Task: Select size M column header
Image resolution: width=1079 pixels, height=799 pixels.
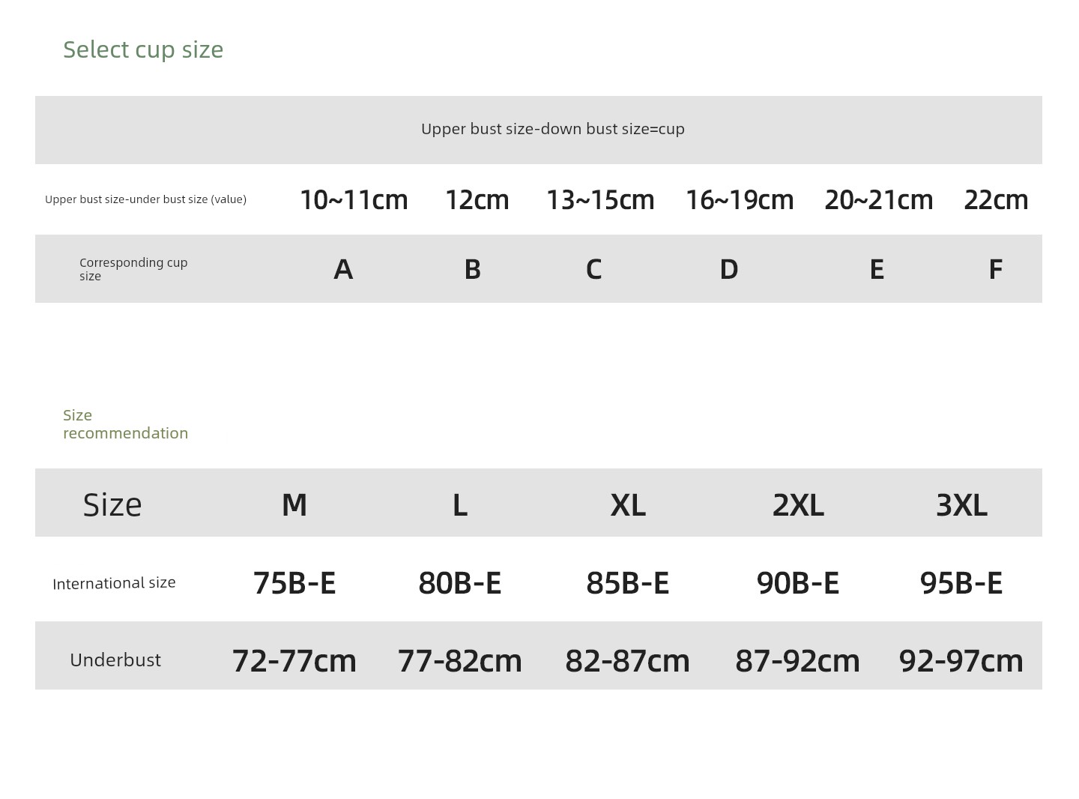Action: click(x=294, y=505)
